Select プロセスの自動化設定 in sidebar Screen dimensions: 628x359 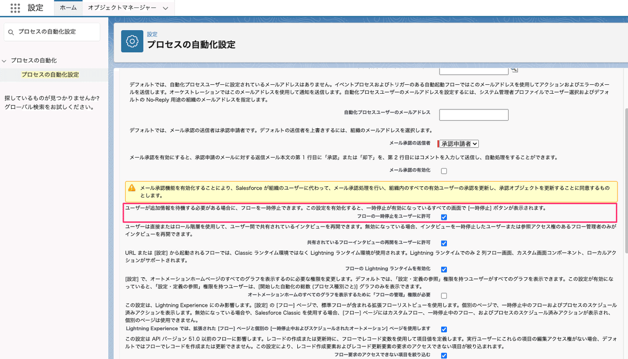click(50, 74)
